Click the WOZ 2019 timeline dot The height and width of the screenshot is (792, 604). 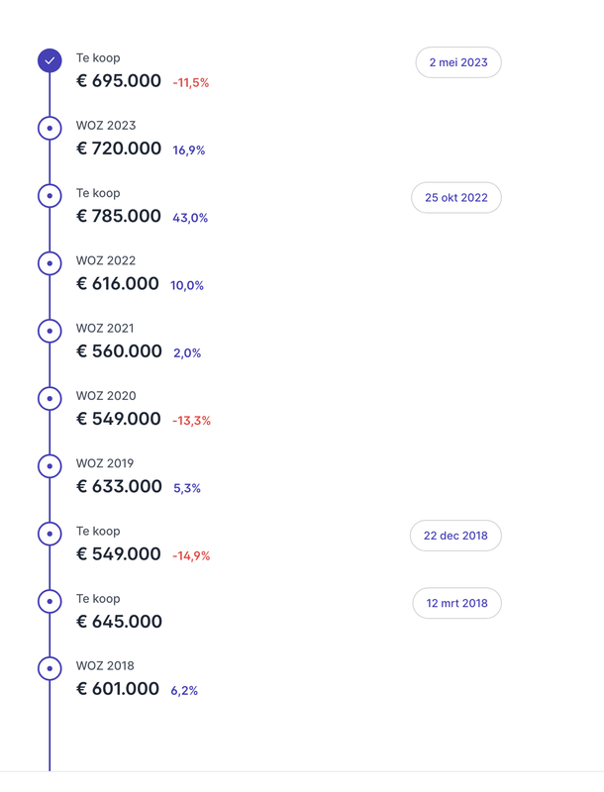point(50,466)
